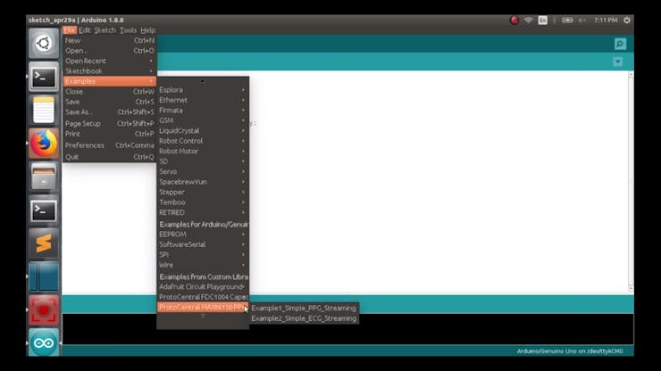The height and width of the screenshot is (371, 661).
Task: Click the red screen recorder dock icon
Action: [44, 310]
